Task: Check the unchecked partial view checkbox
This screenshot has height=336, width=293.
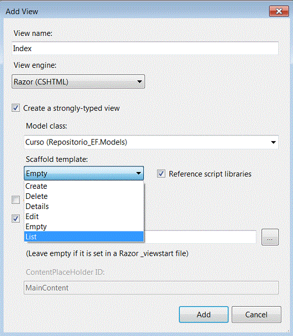Action: pos(16,199)
